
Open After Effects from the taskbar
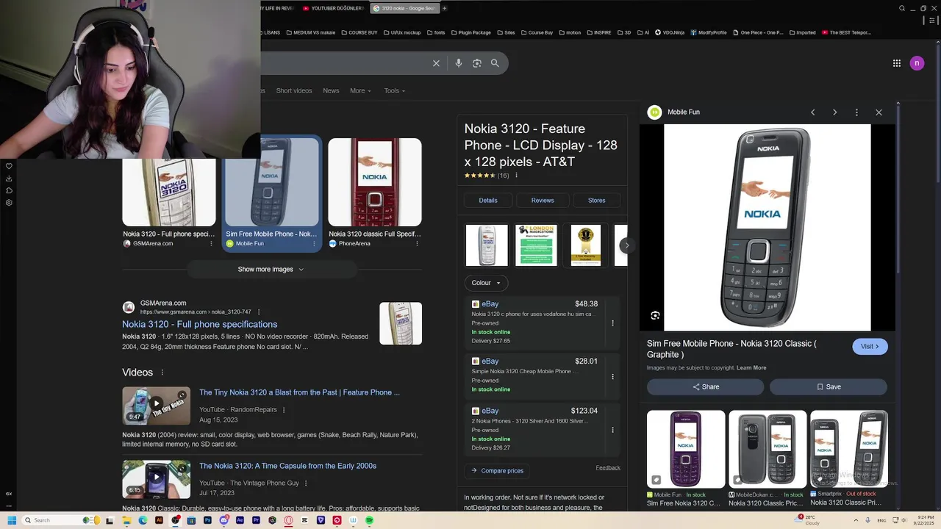240,520
